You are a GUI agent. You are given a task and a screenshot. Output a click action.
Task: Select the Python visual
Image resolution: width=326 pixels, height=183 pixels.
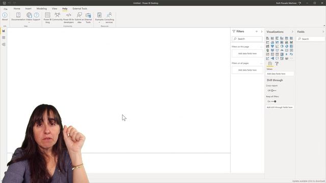pos(291,54)
